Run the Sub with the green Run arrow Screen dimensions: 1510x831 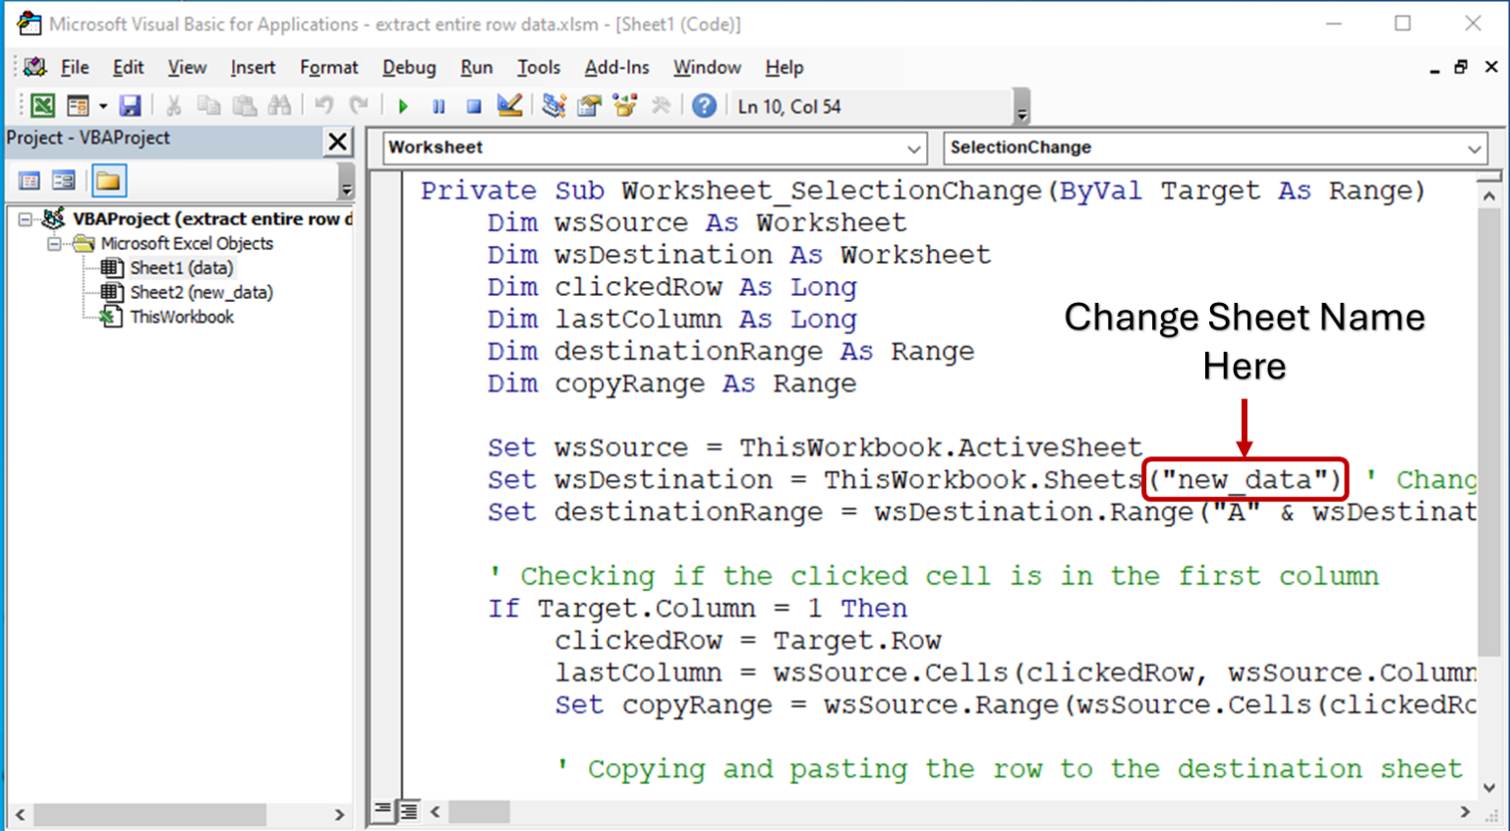(403, 105)
